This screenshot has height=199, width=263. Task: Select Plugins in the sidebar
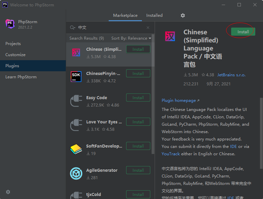[x=33, y=66]
